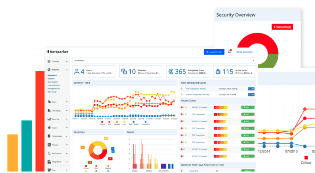Click the Launch Scan button

(x=214, y=52)
